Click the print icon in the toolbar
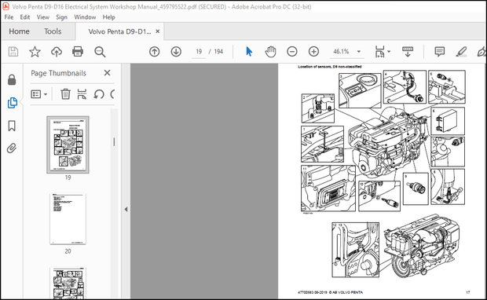The height and width of the screenshot is (300, 487). 78,52
